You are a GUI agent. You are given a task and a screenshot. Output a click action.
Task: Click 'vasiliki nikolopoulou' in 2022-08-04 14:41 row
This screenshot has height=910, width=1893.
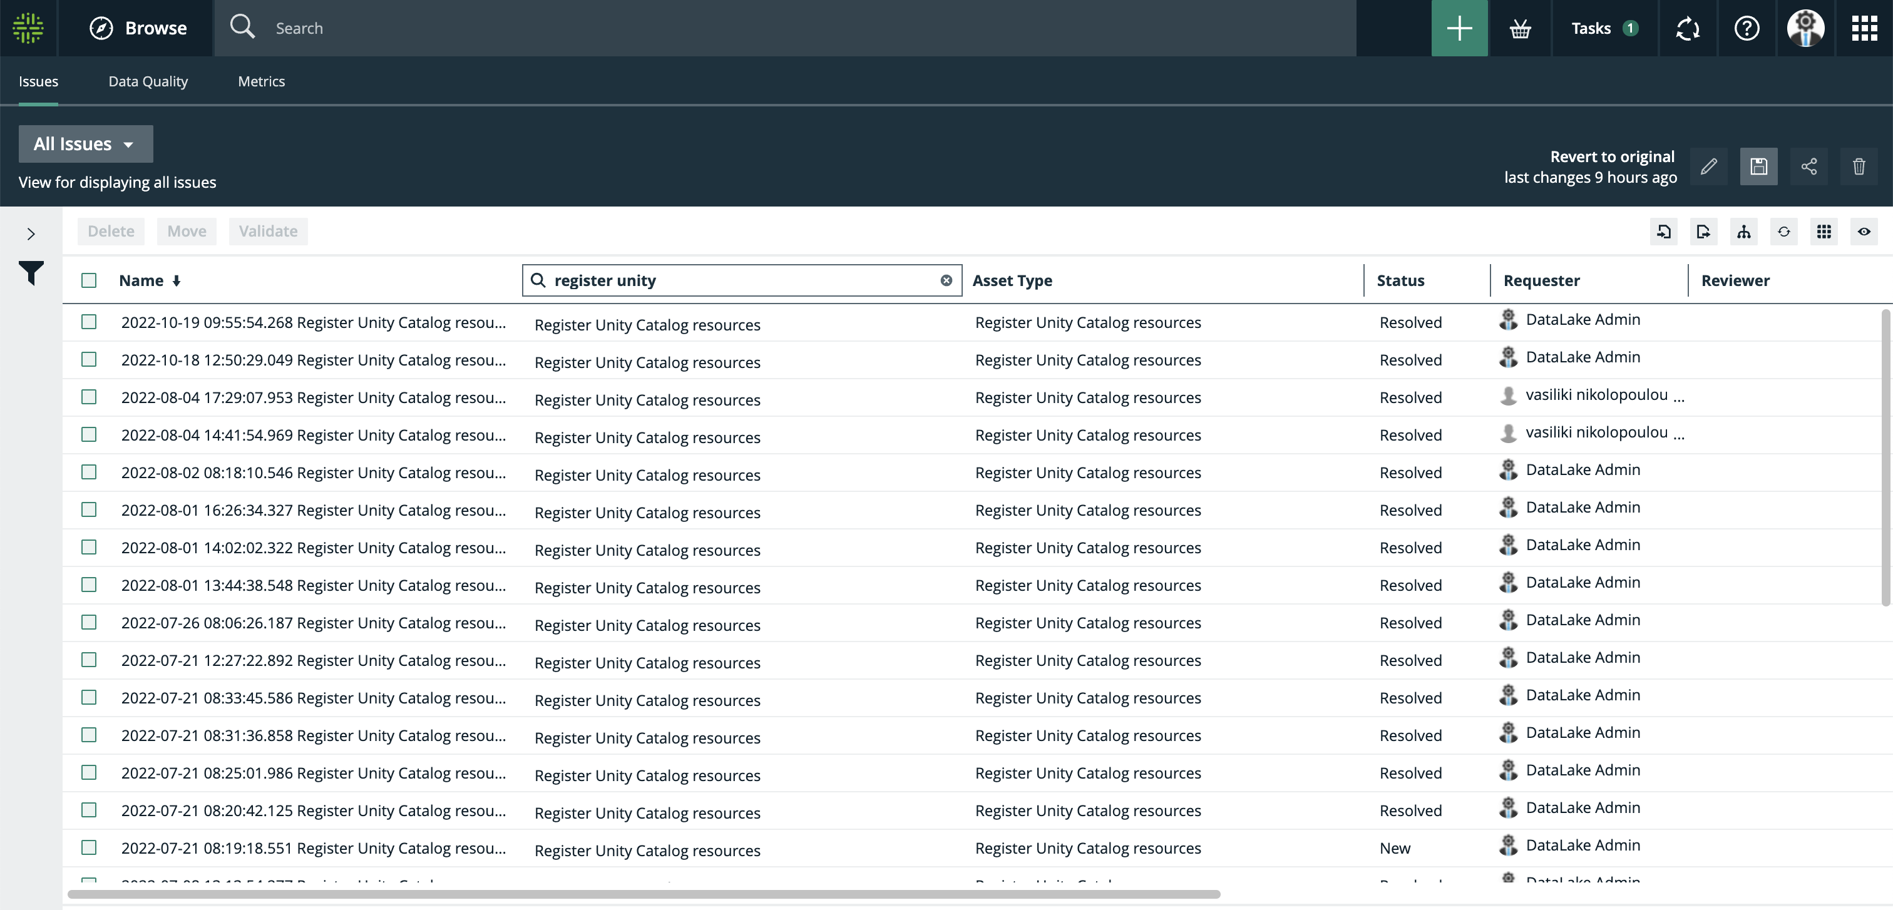pos(1596,432)
